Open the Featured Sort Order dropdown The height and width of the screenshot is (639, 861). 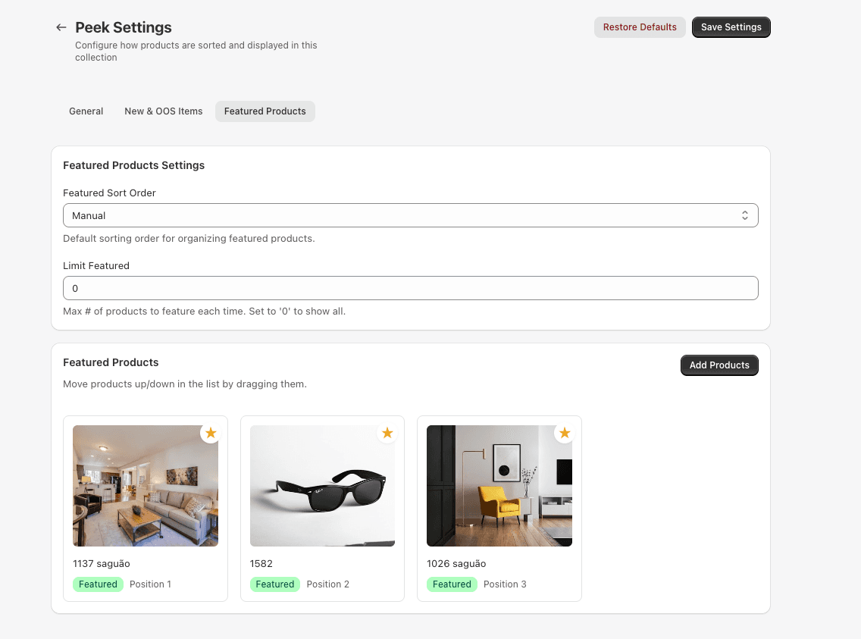tap(410, 216)
